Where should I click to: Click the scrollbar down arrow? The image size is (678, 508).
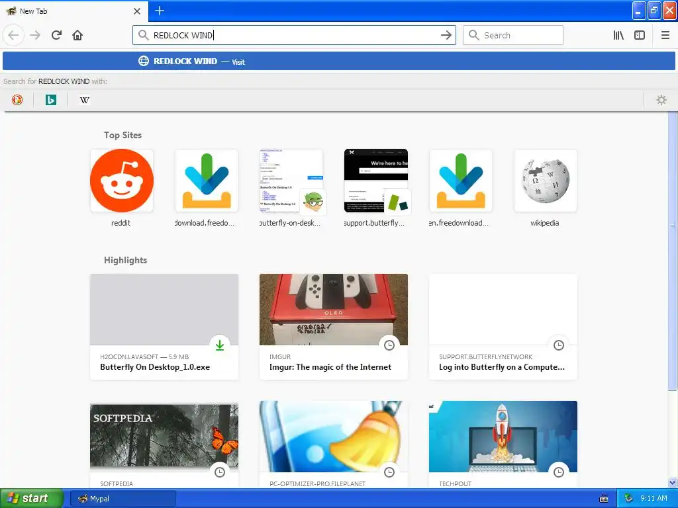pyautogui.click(x=672, y=482)
